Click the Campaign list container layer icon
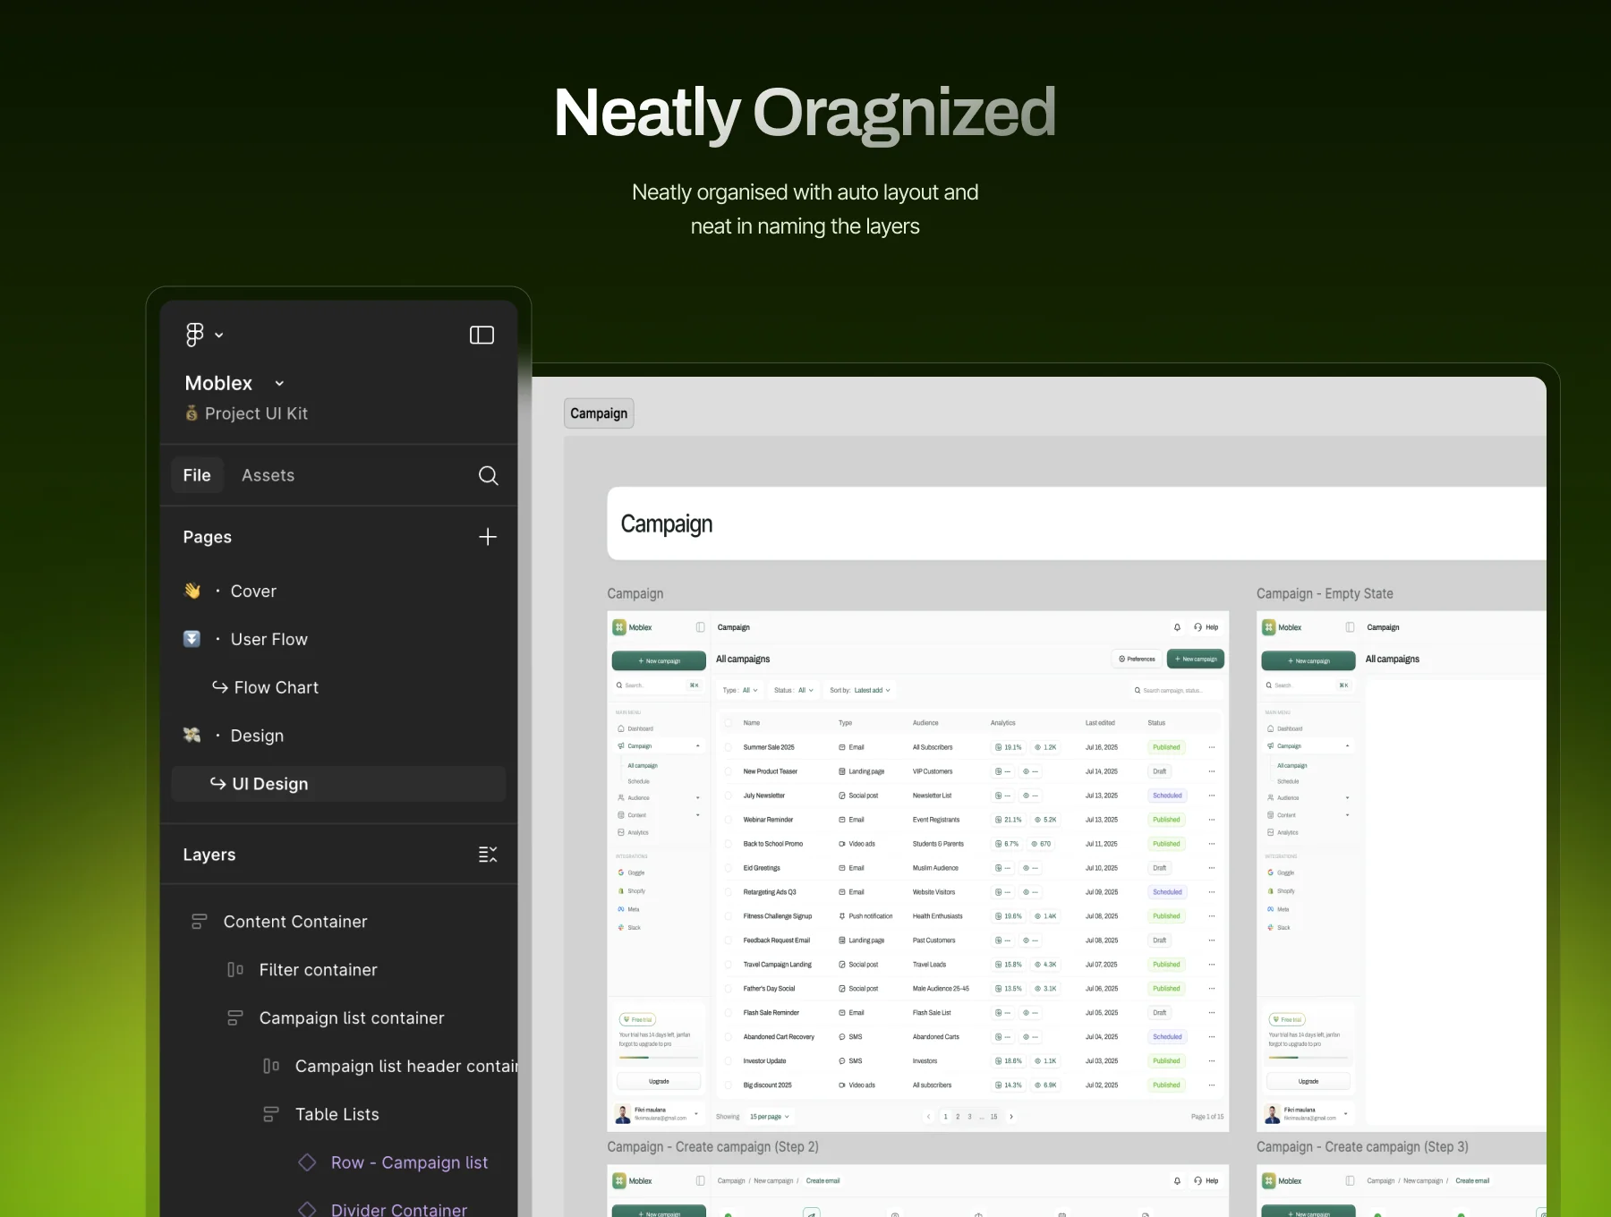Image resolution: width=1611 pixels, height=1217 pixels. click(x=234, y=1018)
